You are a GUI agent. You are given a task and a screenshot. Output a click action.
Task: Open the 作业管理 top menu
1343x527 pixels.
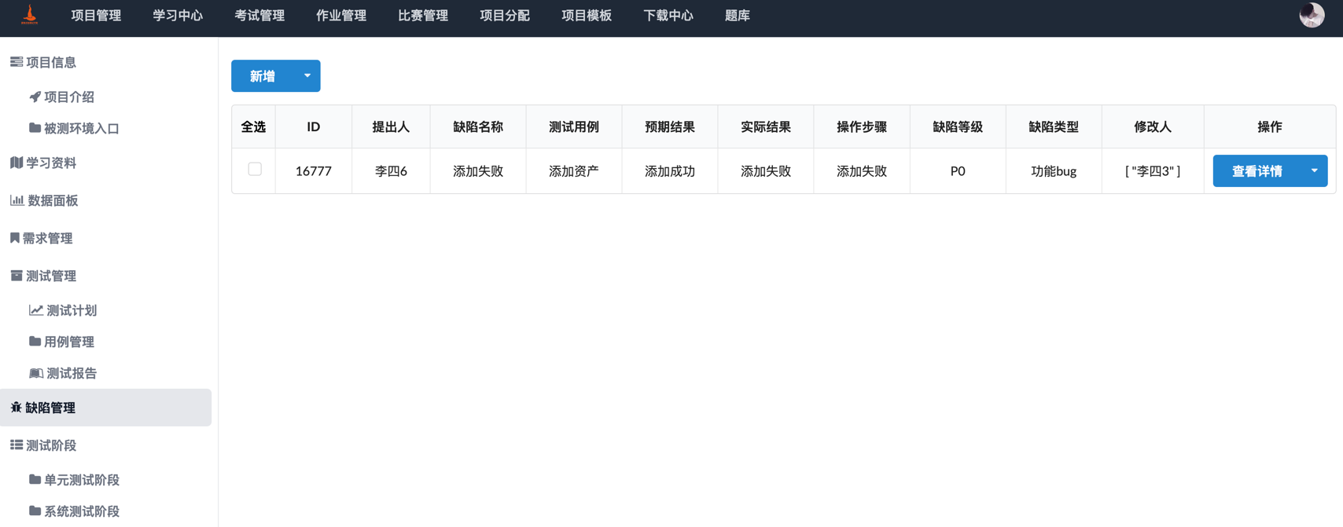tap(341, 16)
